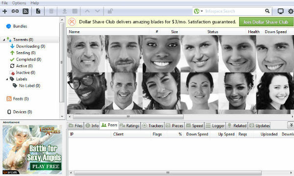Image resolution: width=294 pixels, height=176 pixels.
Task: Select No Label (0) item
Action: pos(29,86)
